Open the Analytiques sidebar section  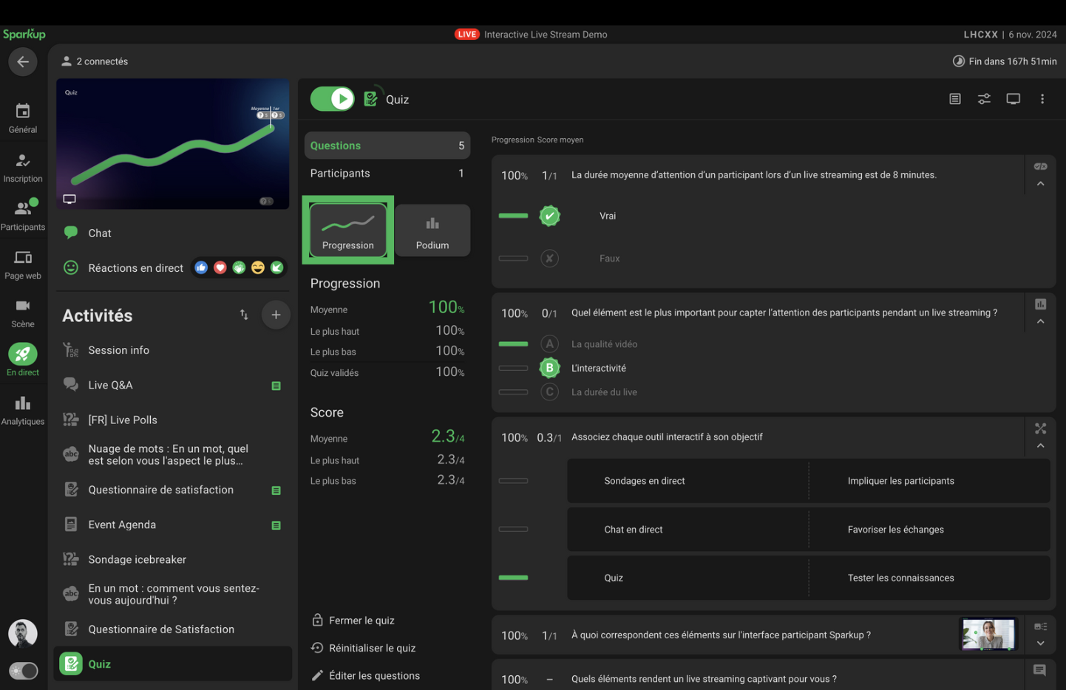23,411
